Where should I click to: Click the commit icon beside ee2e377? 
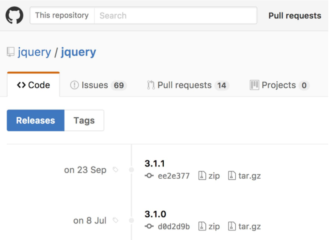tap(149, 176)
